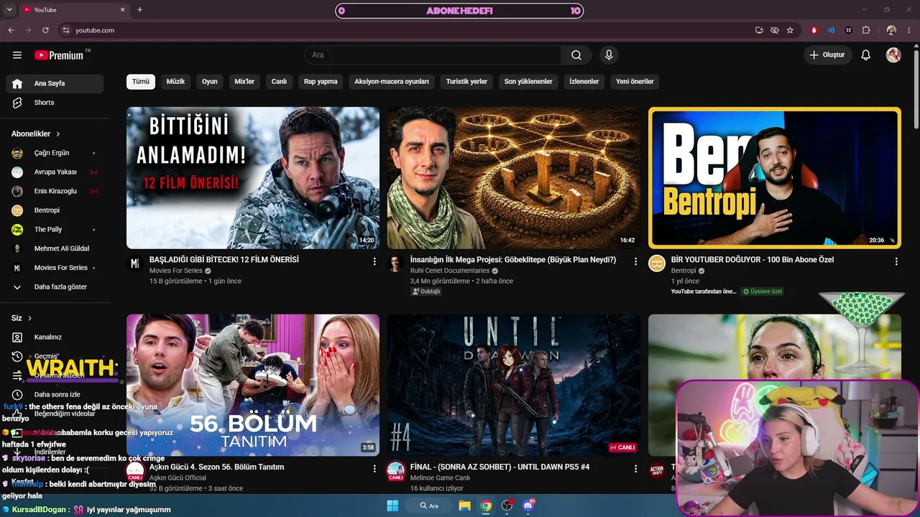Viewport: 920px width, 517px height.
Task: Go back with the browser arrow
Action: (x=11, y=30)
